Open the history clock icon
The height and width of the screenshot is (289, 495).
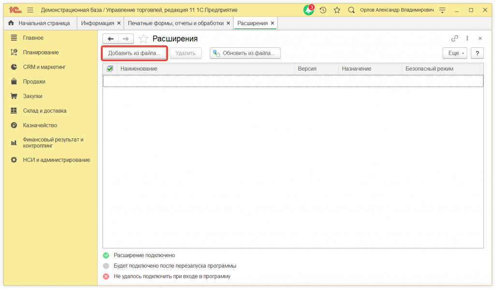(323, 10)
